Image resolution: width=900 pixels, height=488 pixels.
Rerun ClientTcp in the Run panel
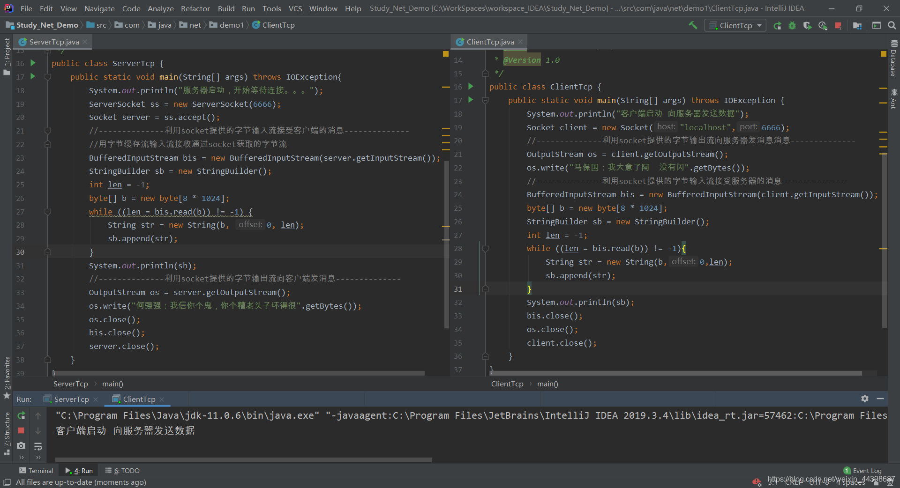point(21,415)
